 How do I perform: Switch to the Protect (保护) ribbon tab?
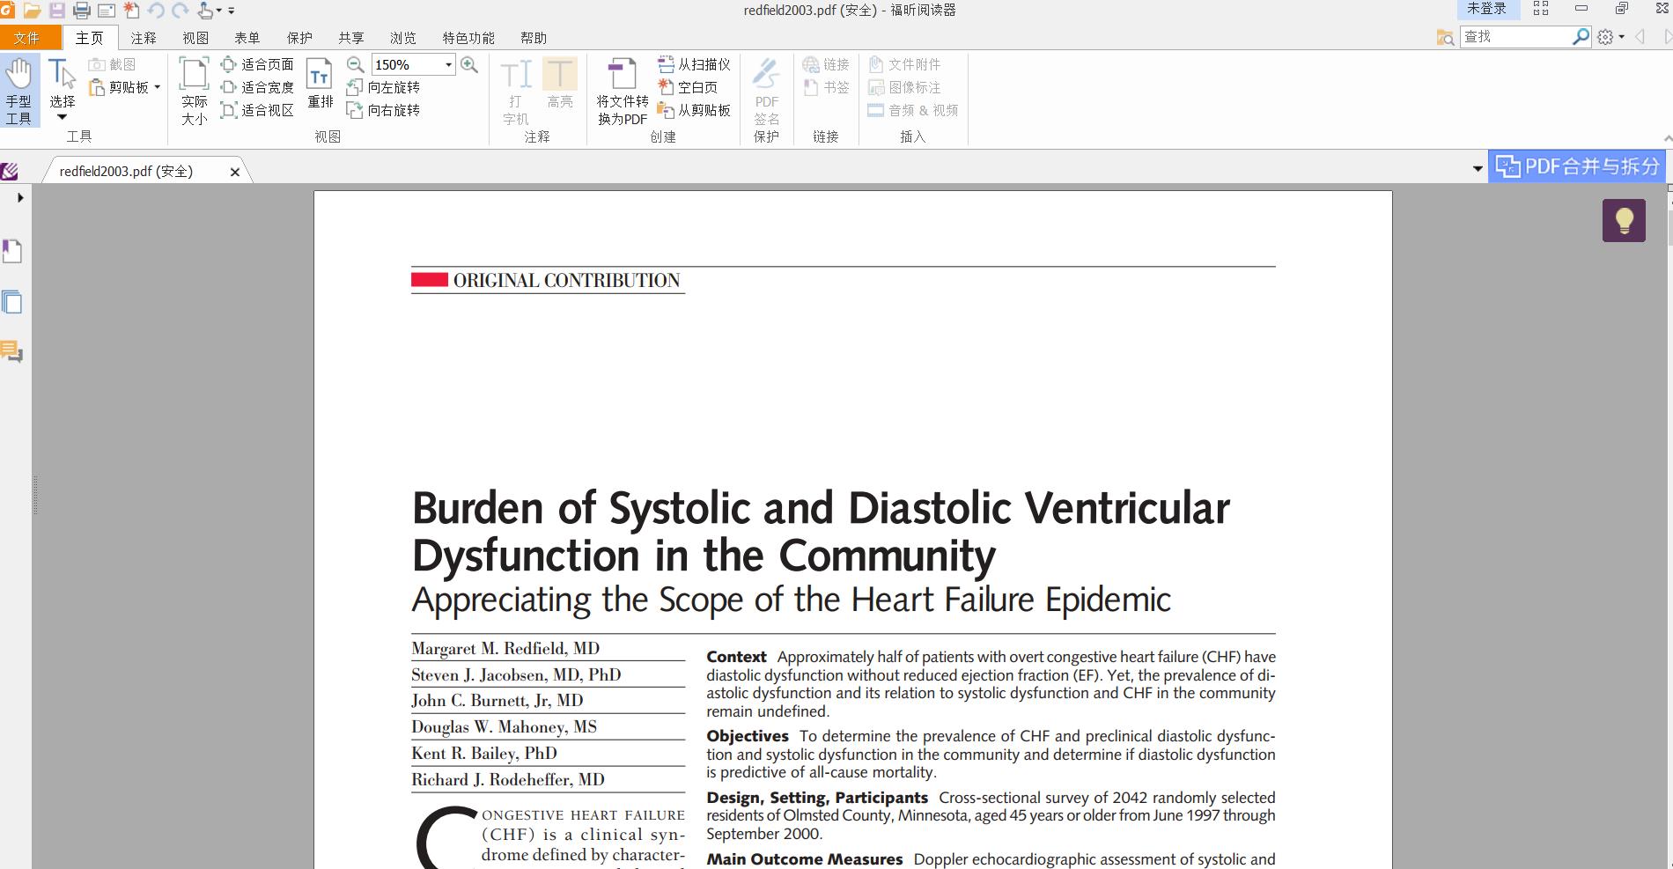point(299,38)
